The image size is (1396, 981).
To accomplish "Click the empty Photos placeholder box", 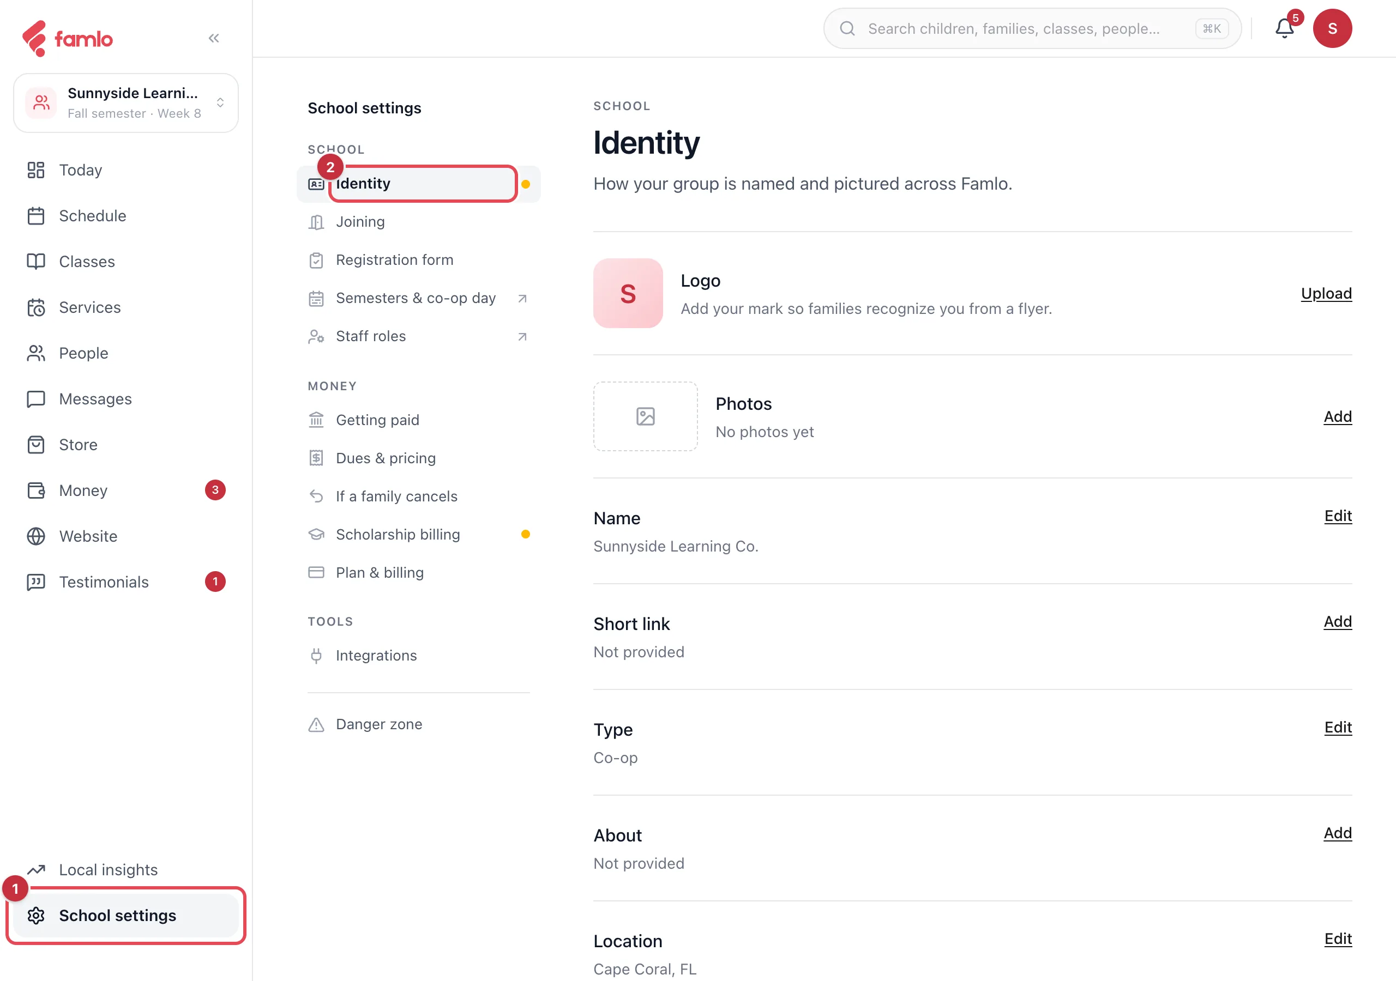I will pyautogui.click(x=646, y=417).
